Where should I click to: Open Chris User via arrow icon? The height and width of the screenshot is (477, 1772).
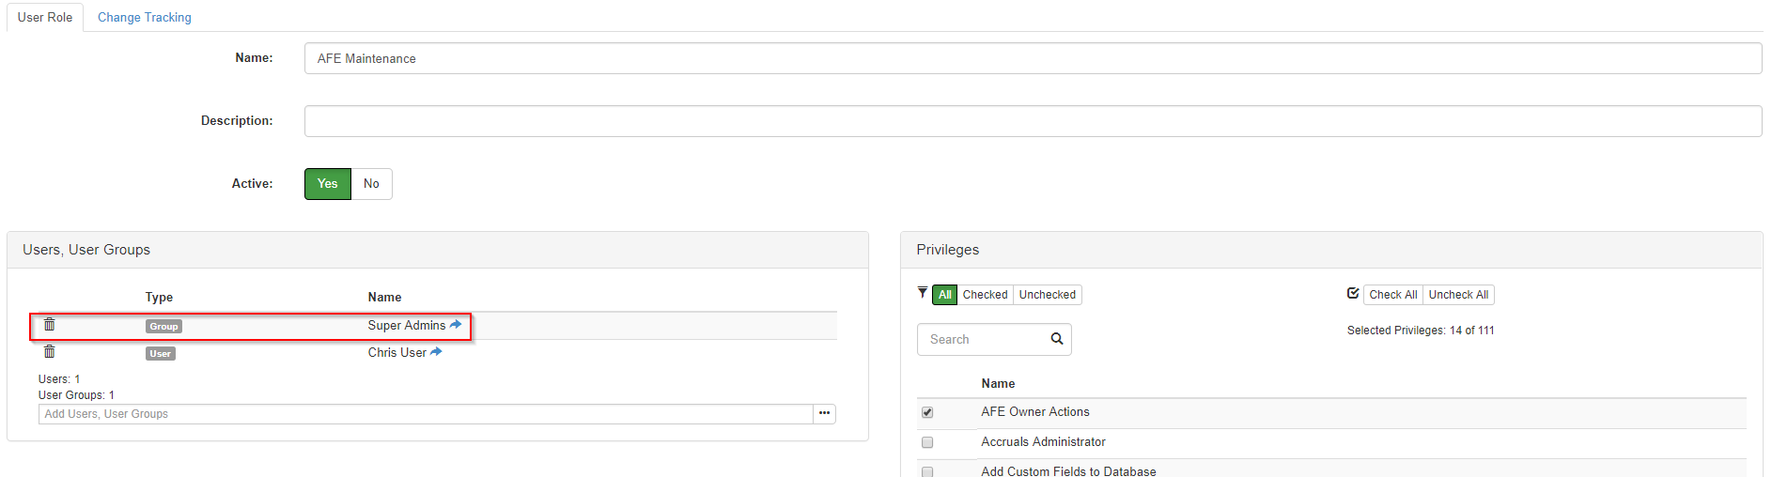[436, 352]
